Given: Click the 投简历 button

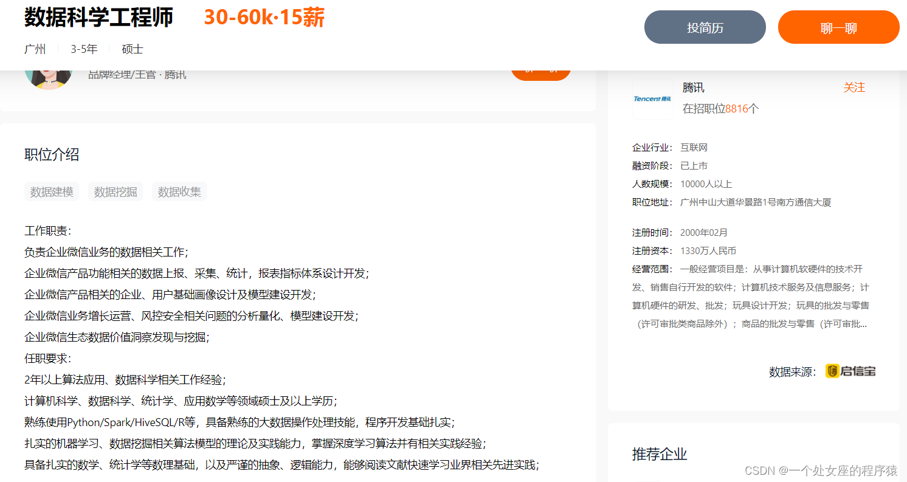Looking at the screenshot, I should pyautogui.click(x=705, y=27).
